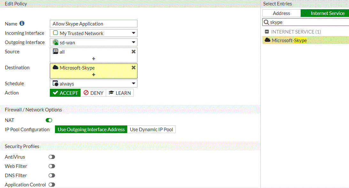Click the Destination field box
The image size is (349, 188).
pos(93,71)
